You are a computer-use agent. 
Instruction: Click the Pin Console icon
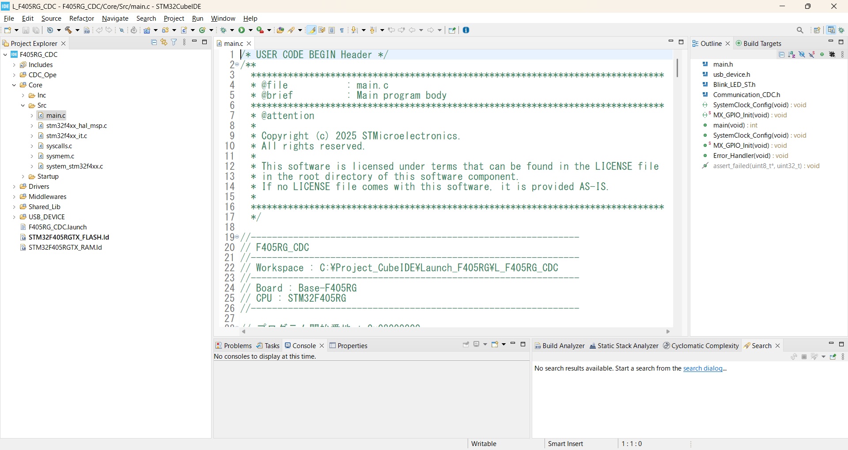[x=466, y=344]
